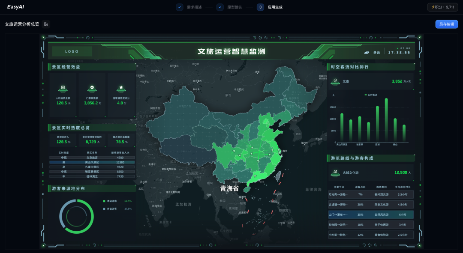Click the 需求描述 step checkmark icon
The image size is (463, 253).
[x=180, y=7]
